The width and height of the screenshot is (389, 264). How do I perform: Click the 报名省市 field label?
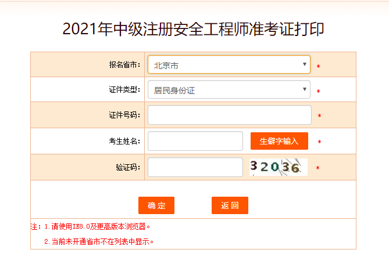click(x=124, y=65)
